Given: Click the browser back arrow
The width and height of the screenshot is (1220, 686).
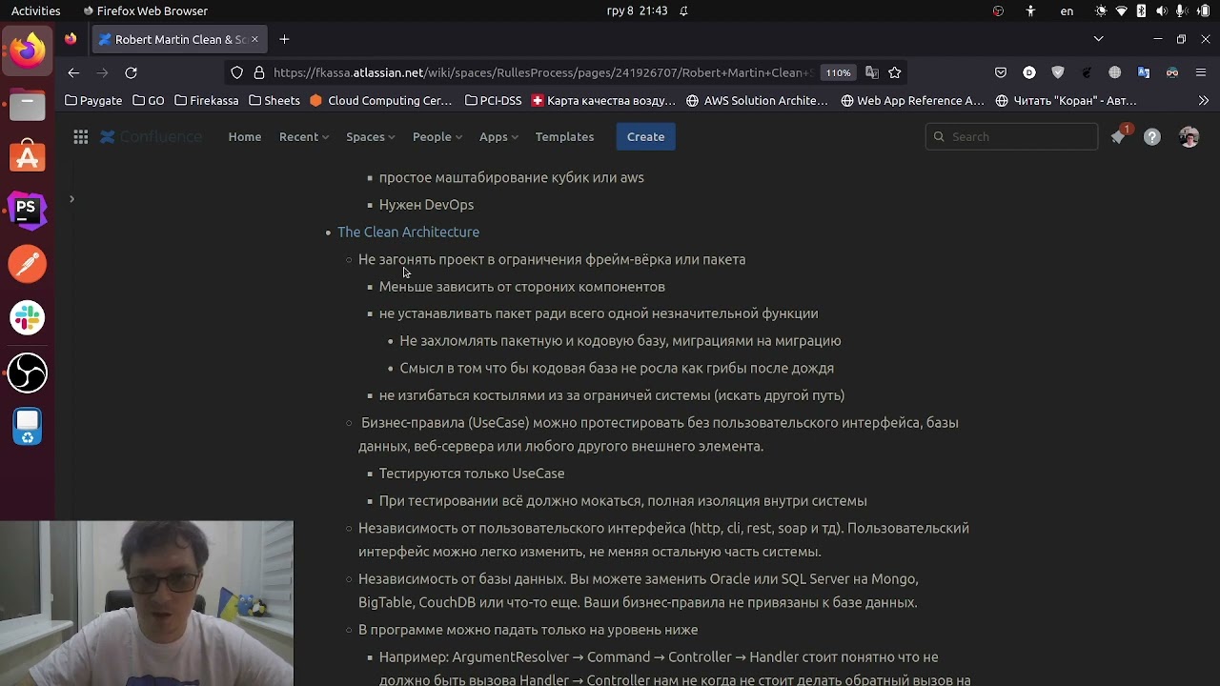Looking at the screenshot, I should [x=73, y=72].
